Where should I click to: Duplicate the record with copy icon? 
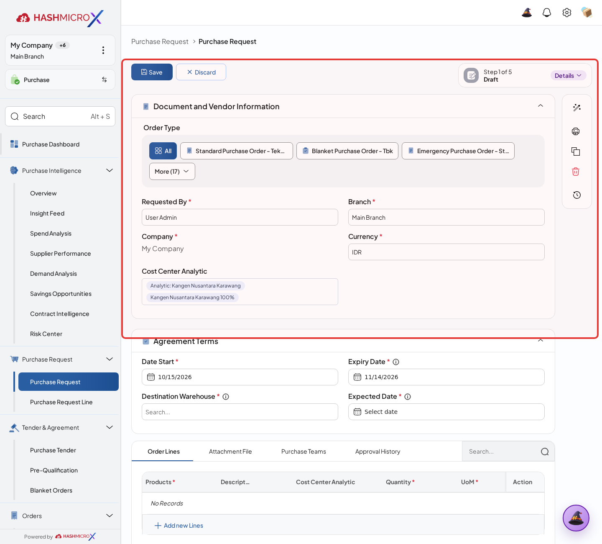(x=576, y=151)
